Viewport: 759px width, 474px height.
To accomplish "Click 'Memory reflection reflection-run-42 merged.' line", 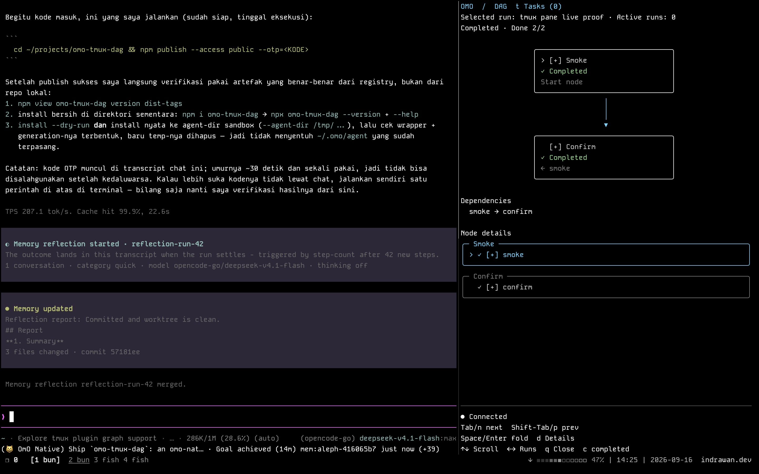I will tap(96, 384).
